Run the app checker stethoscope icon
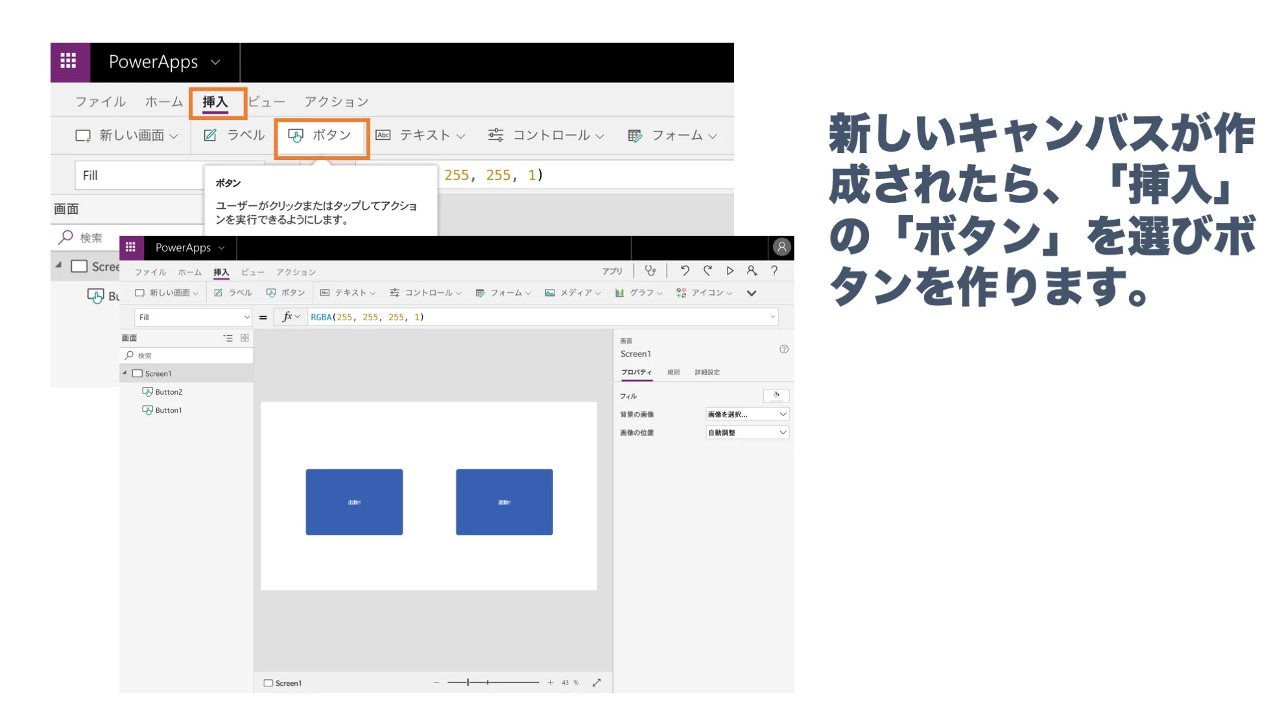 [x=650, y=271]
